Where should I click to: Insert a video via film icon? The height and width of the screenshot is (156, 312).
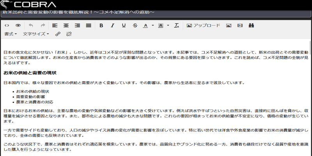(x=240, y=25)
